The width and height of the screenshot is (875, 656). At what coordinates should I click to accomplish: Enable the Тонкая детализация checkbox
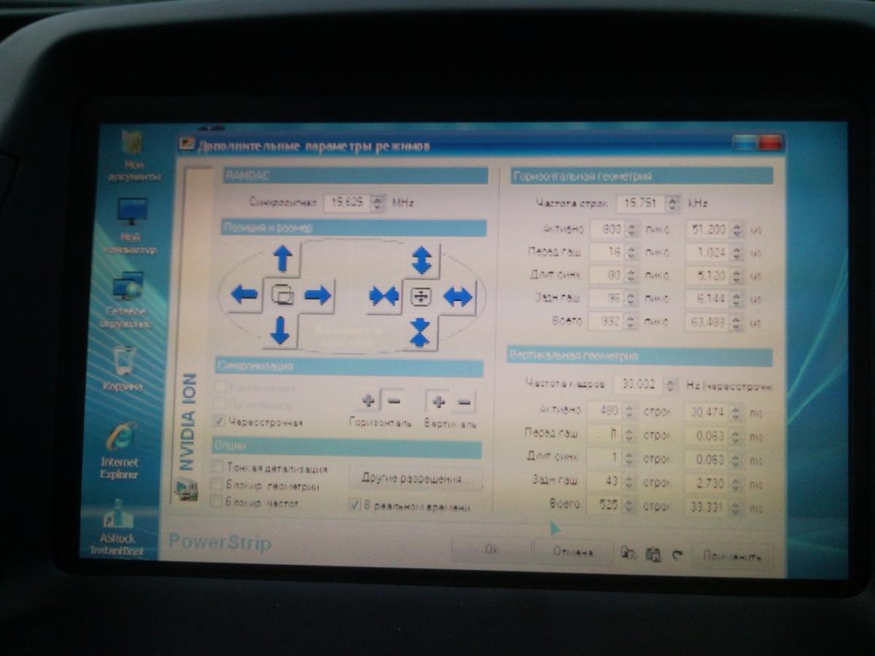coord(217,466)
